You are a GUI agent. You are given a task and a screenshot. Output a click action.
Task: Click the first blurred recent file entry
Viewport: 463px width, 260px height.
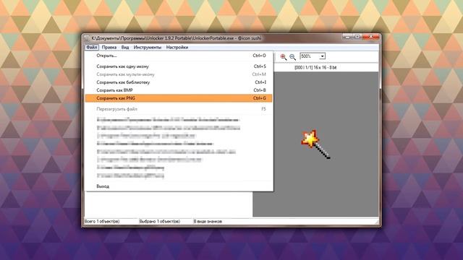[168, 120]
